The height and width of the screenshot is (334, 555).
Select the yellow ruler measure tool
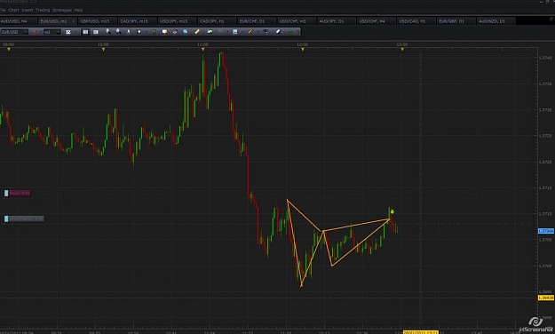[x=197, y=32]
